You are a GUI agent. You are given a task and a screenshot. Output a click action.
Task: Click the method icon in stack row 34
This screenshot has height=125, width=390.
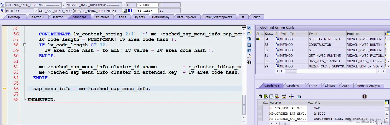point(277,39)
